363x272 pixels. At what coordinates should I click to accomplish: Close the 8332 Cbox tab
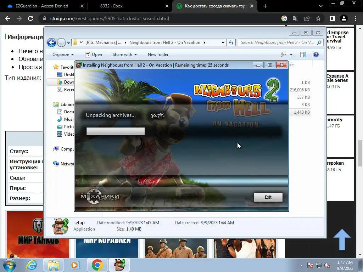(167, 6)
